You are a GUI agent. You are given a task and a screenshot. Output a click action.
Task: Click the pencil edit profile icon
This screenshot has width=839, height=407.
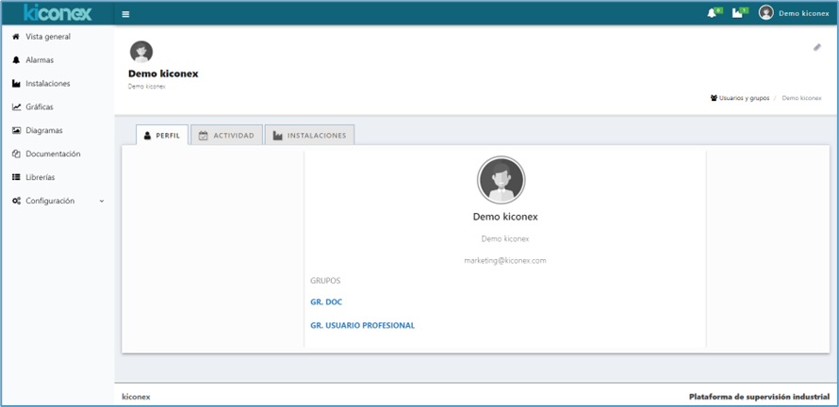coord(817,47)
